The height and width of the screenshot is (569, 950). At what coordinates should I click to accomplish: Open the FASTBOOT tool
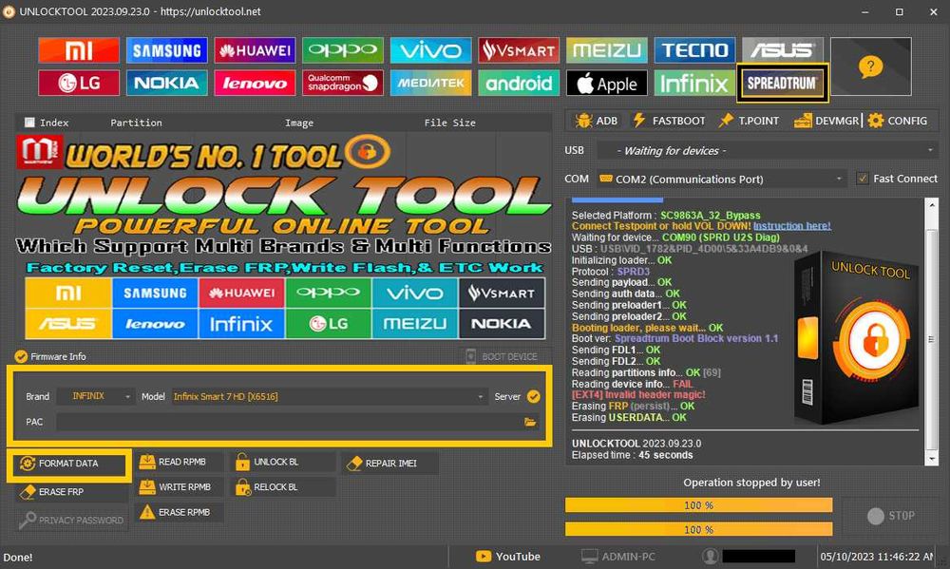point(669,121)
